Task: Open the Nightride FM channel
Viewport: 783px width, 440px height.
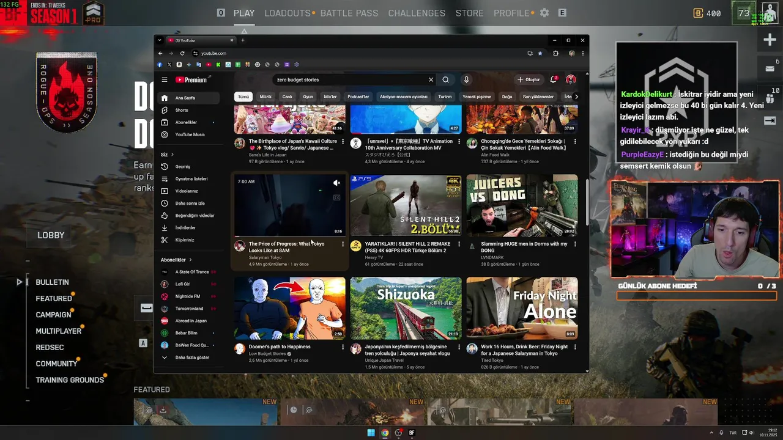Action: tap(188, 296)
